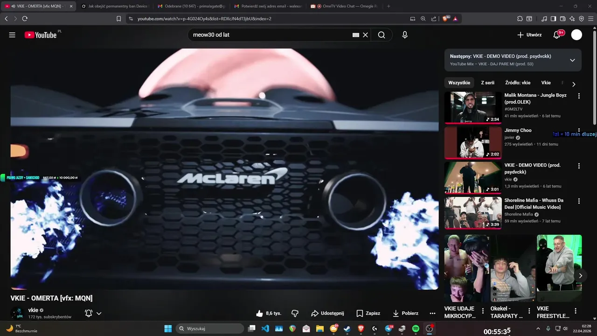Click the video player to pause

224,169
